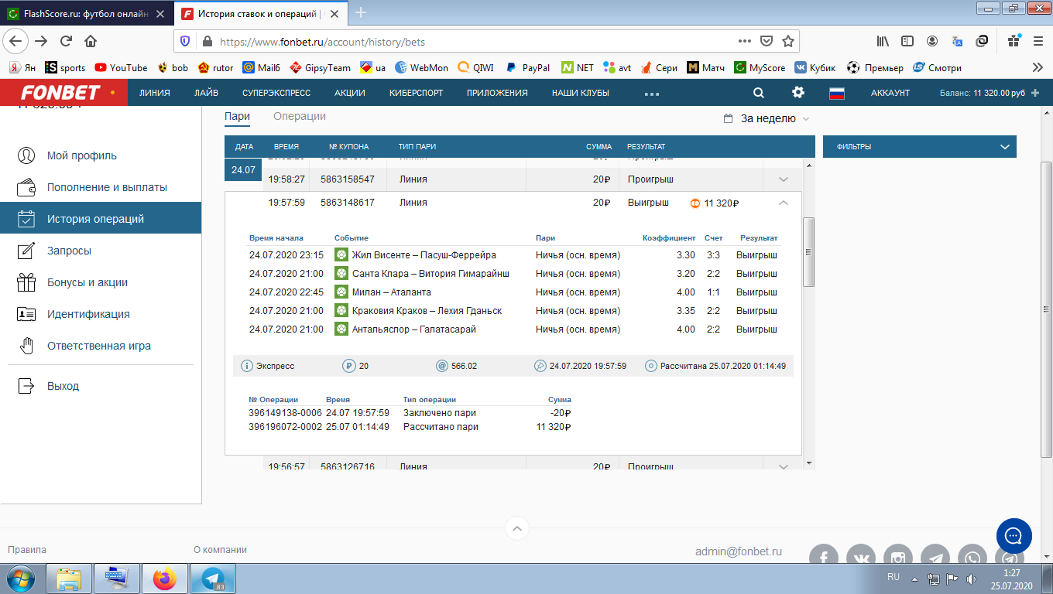Open Бонусы и акции page
1053x594 pixels.
click(101, 282)
